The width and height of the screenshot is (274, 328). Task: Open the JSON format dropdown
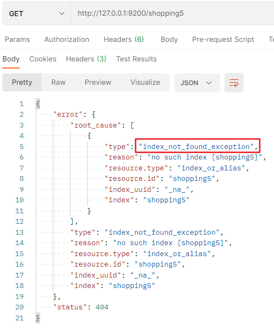tap(197, 83)
